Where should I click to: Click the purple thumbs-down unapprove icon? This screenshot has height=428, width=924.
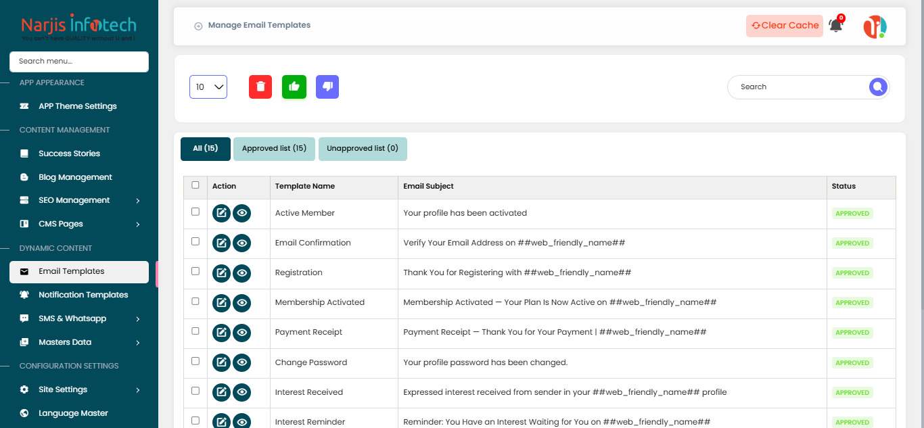327,87
